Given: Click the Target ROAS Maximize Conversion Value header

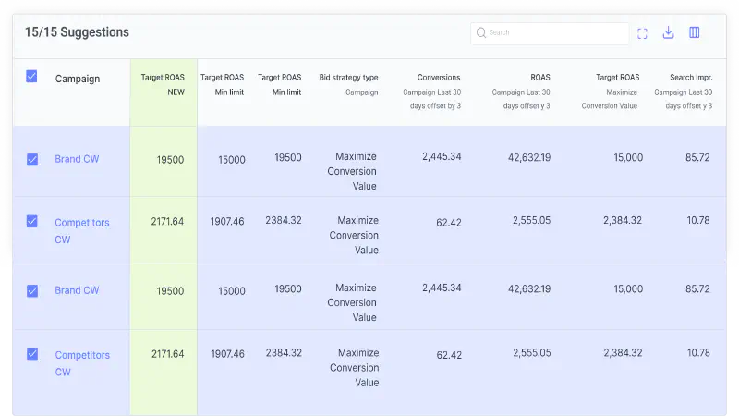Looking at the screenshot, I should tap(611, 91).
